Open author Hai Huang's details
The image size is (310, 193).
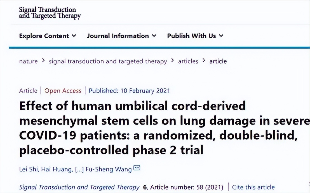click(57, 170)
